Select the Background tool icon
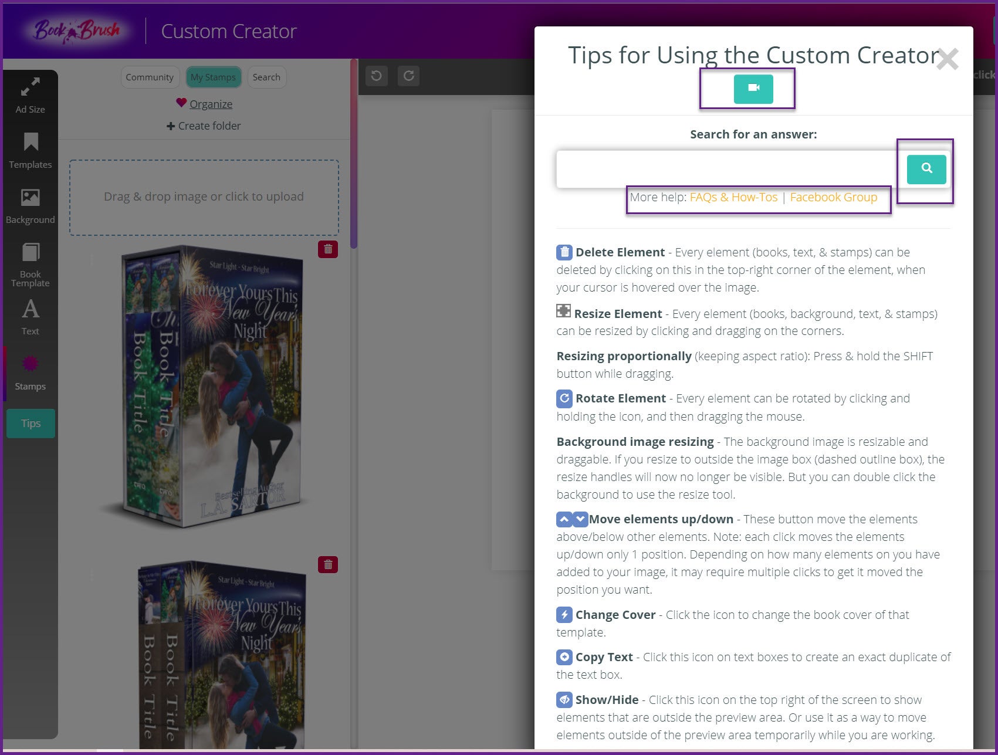 [x=31, y=198]
